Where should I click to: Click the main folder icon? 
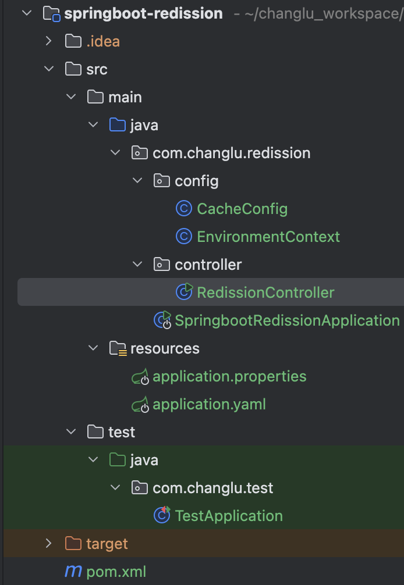(x=95, y=97)
